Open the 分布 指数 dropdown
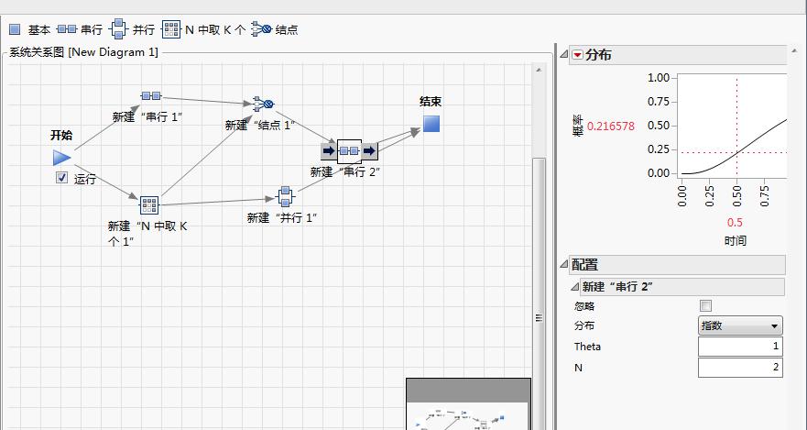This screenshot has width=807, height=430. tap(740, 326)
